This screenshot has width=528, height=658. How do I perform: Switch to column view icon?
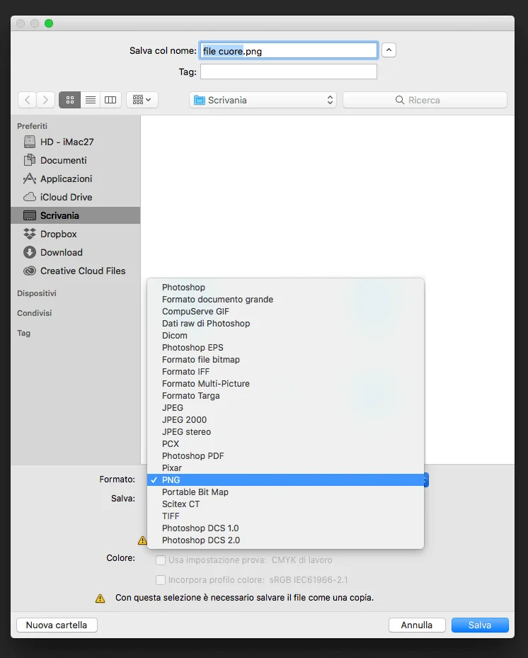(110, 100)
